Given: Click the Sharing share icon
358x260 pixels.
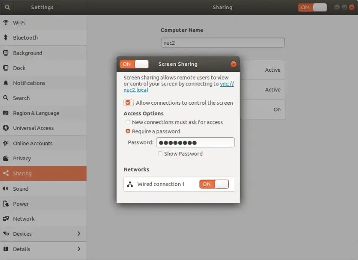Looking at the screenshot, I should pyautogui.click(x=6, y=173).
